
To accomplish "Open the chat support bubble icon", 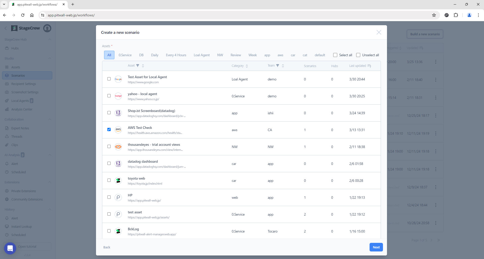I will click(10, 248).
